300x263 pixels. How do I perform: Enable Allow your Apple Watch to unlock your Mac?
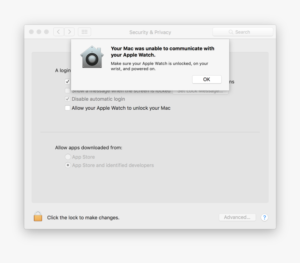pyautogui.click(x=67, y=108)
